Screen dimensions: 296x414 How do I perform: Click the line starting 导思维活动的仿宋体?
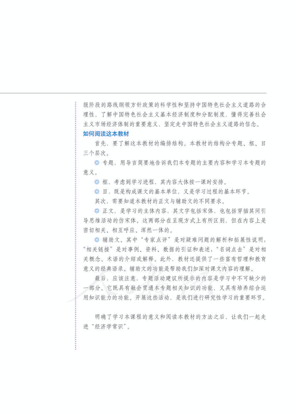click(x=175, y=221)
